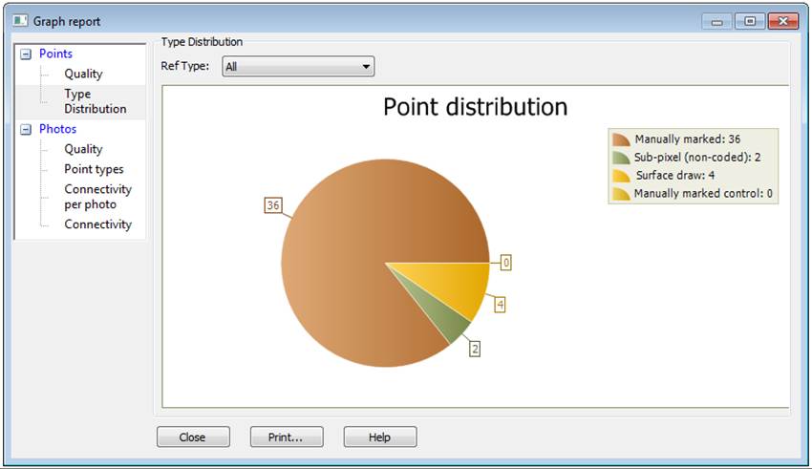Viewport: 812px width, 469px height.
Task: Open Connectivity per photo report
Action: click(97, 197)
